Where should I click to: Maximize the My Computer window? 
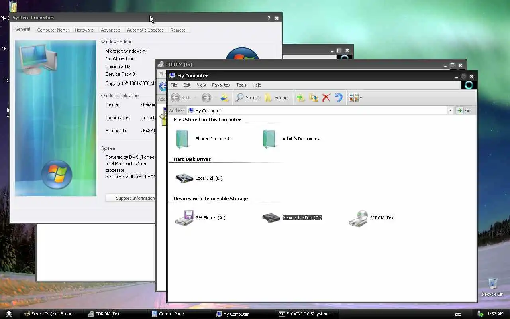(463, 76)
